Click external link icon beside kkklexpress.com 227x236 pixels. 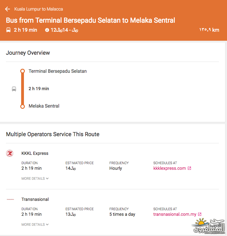[x=189, y=168]
